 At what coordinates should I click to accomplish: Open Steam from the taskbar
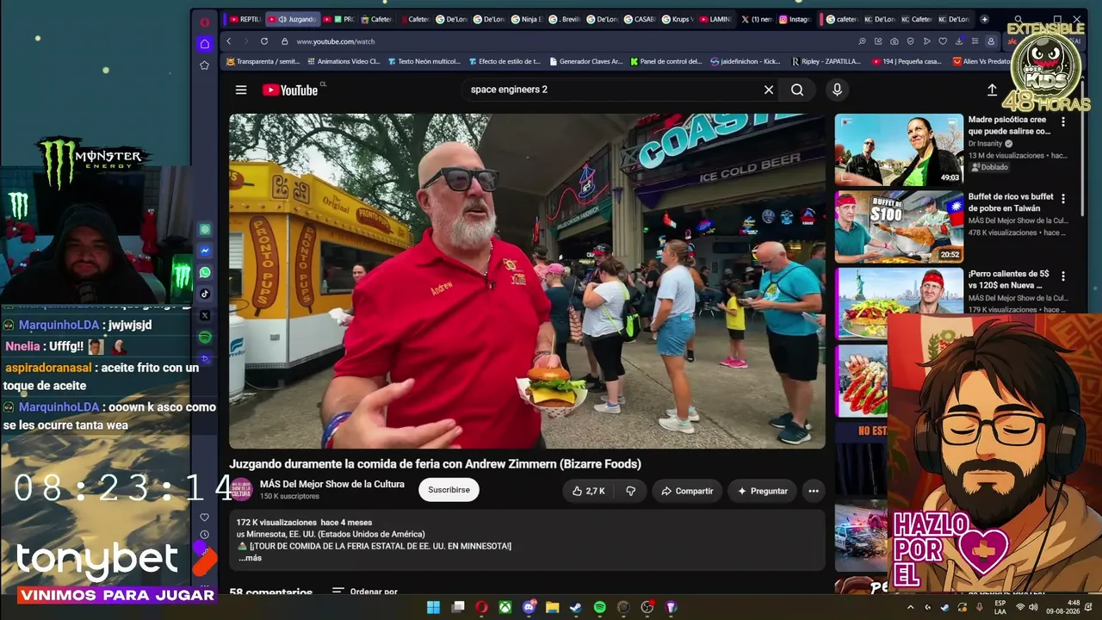click(x=576, y=607)
